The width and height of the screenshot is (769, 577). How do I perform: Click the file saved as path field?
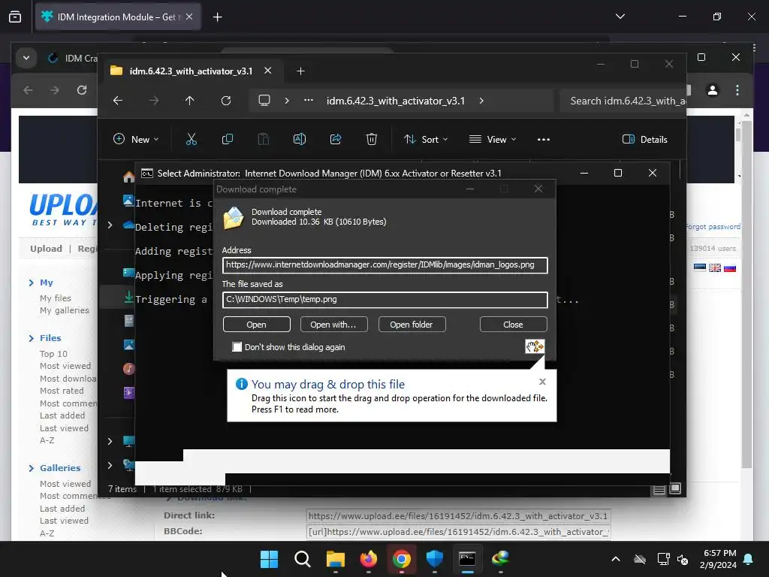[x=385, y=299]
